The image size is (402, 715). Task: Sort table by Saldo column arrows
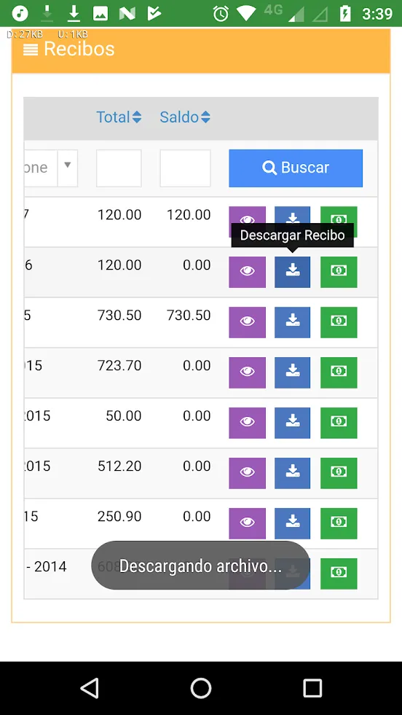click(x=205, y=117)
